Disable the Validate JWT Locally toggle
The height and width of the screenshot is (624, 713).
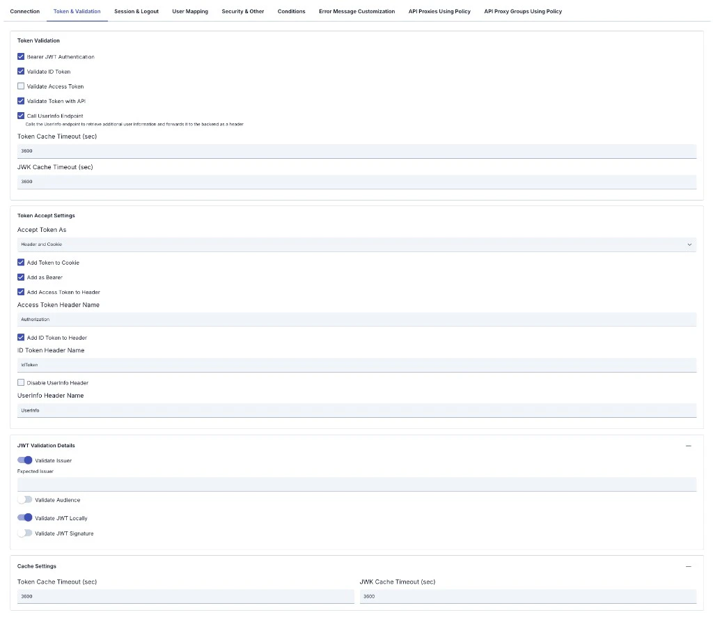[25, 517]
